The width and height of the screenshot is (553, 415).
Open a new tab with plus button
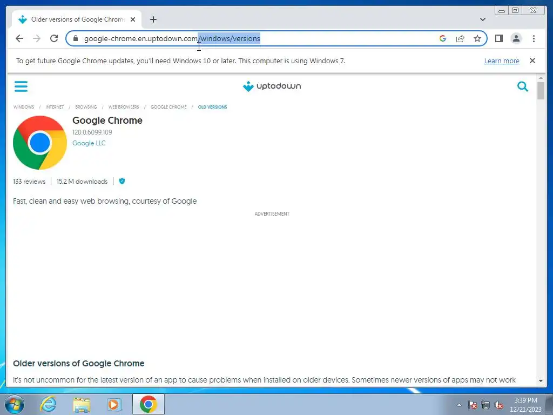pyautogui.click(x=153, y=19)
